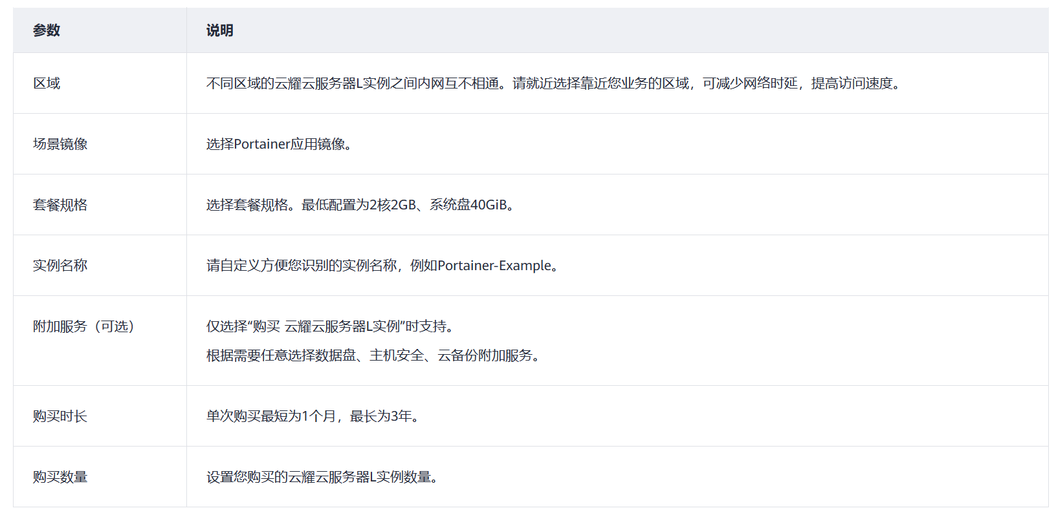Click the description 选择套餐规格。最低配置为2核2GB
1056x517 pixels.
tap(361, 205)
